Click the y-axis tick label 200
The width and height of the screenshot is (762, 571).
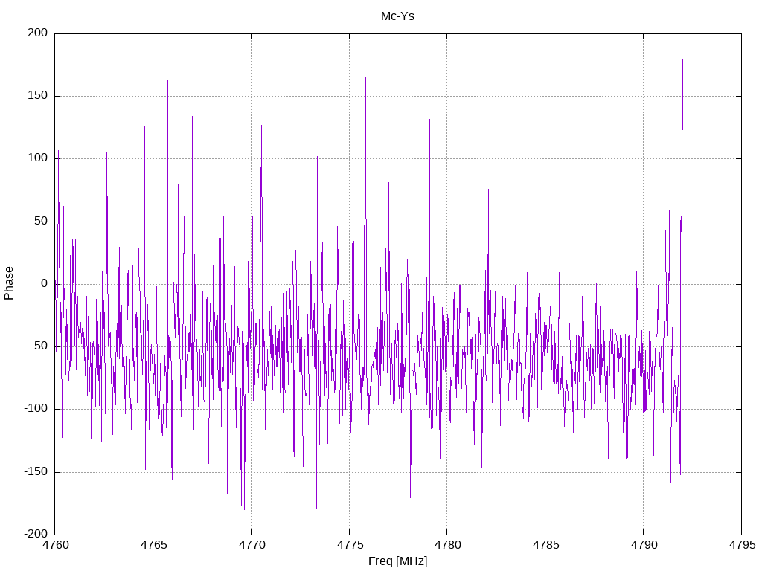coord(38,33)
